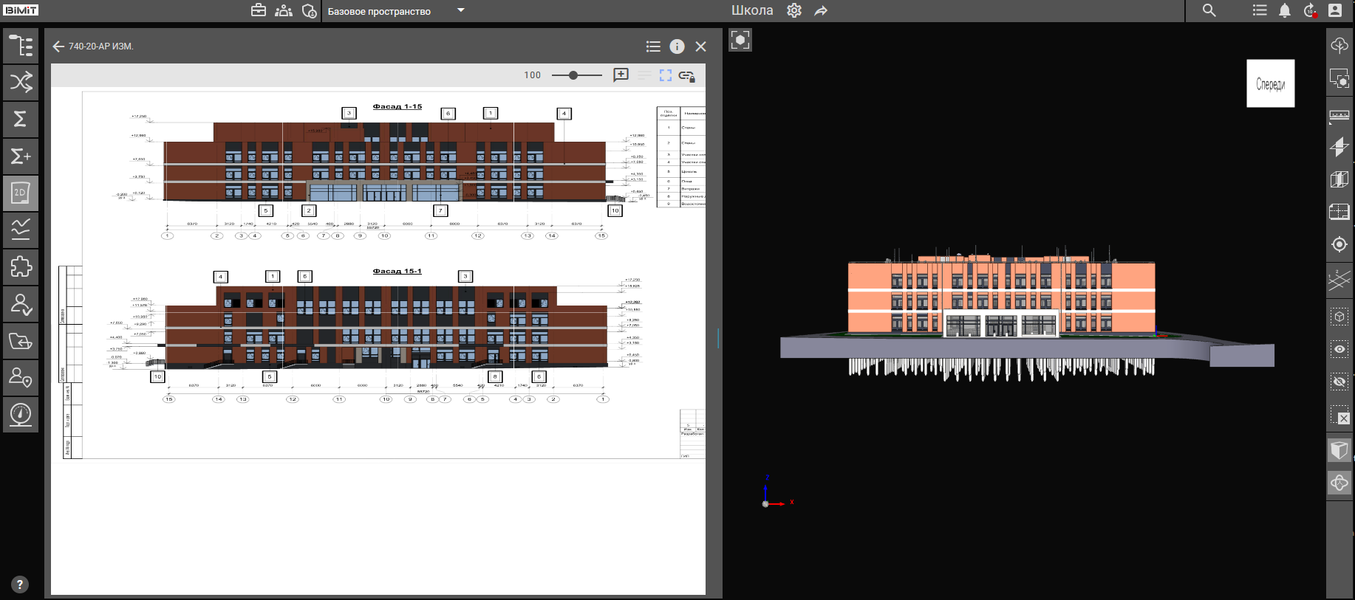Add a comment annotation to drawing
Viewport: 1355px width, 600px height.
point(621,75)
